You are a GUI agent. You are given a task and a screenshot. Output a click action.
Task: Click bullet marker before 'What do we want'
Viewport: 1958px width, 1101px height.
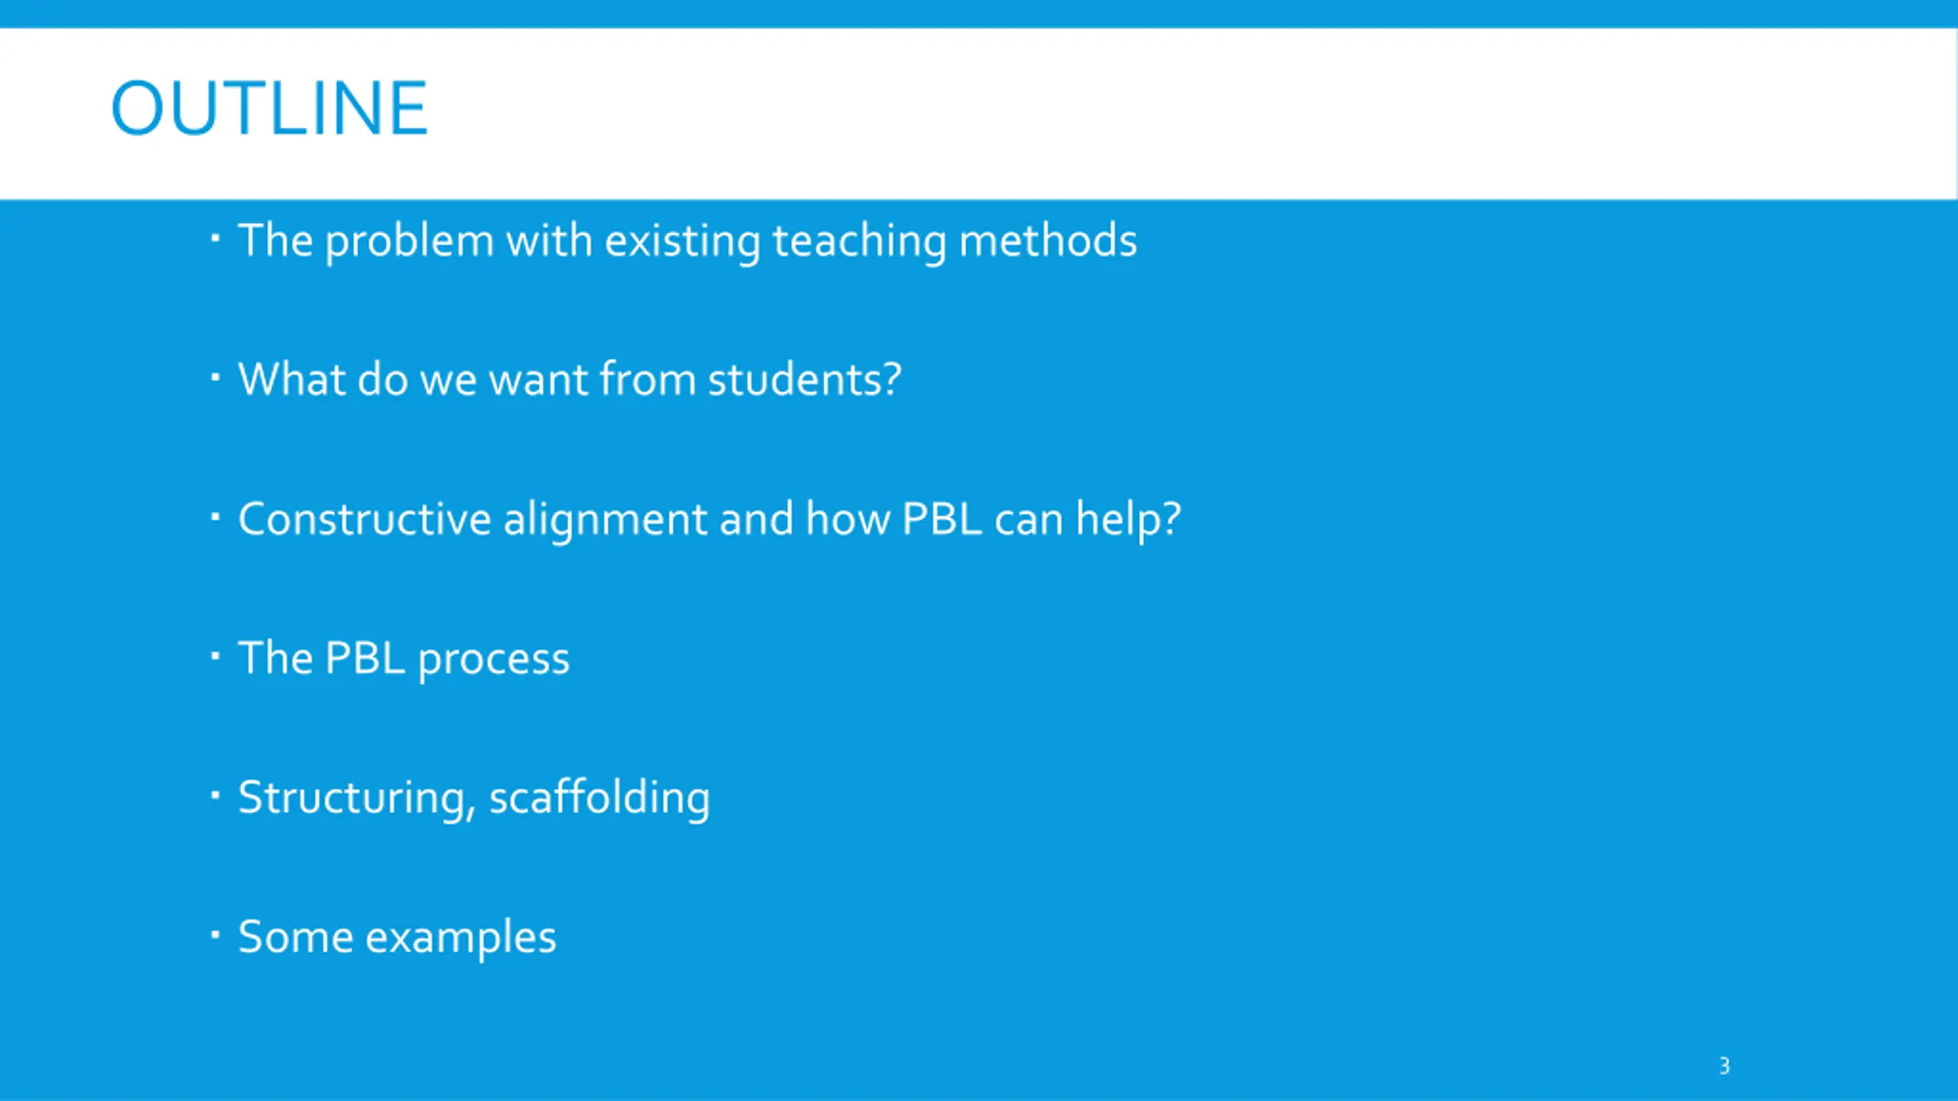pos(215,377)
